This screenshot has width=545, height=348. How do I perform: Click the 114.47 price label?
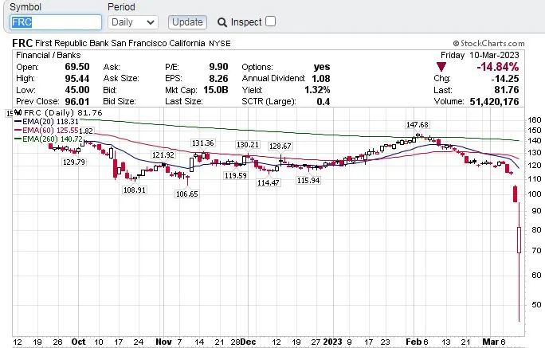pyautogui.click(x=268, y=182)
